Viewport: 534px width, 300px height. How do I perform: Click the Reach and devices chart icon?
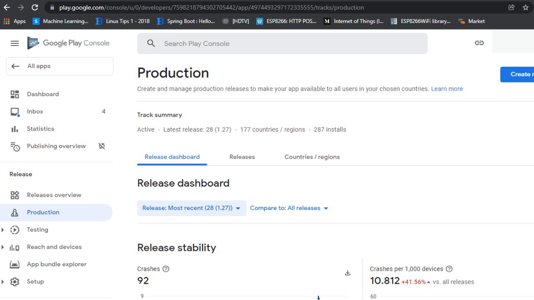click(15, 247)
